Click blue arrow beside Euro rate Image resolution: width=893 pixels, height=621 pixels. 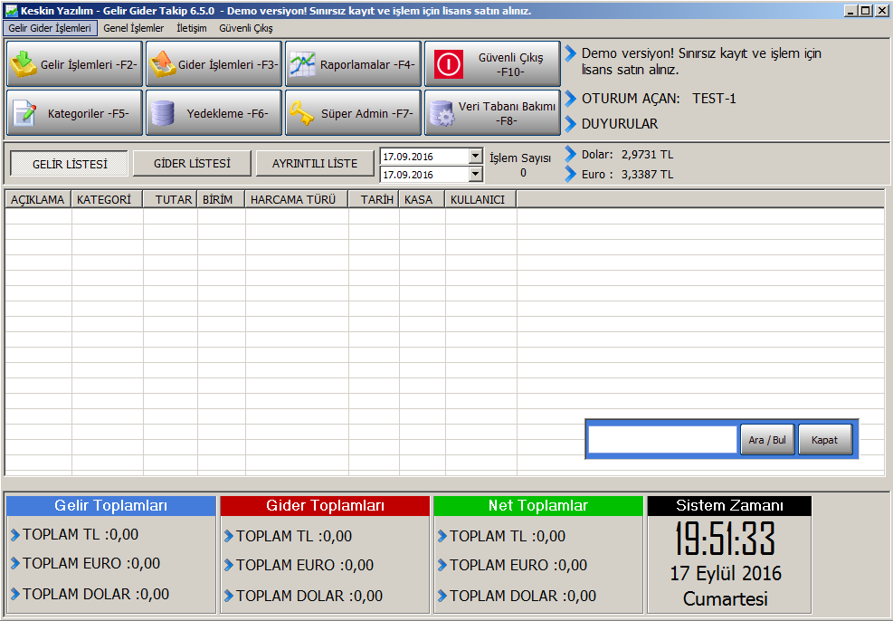coord(571,174)
